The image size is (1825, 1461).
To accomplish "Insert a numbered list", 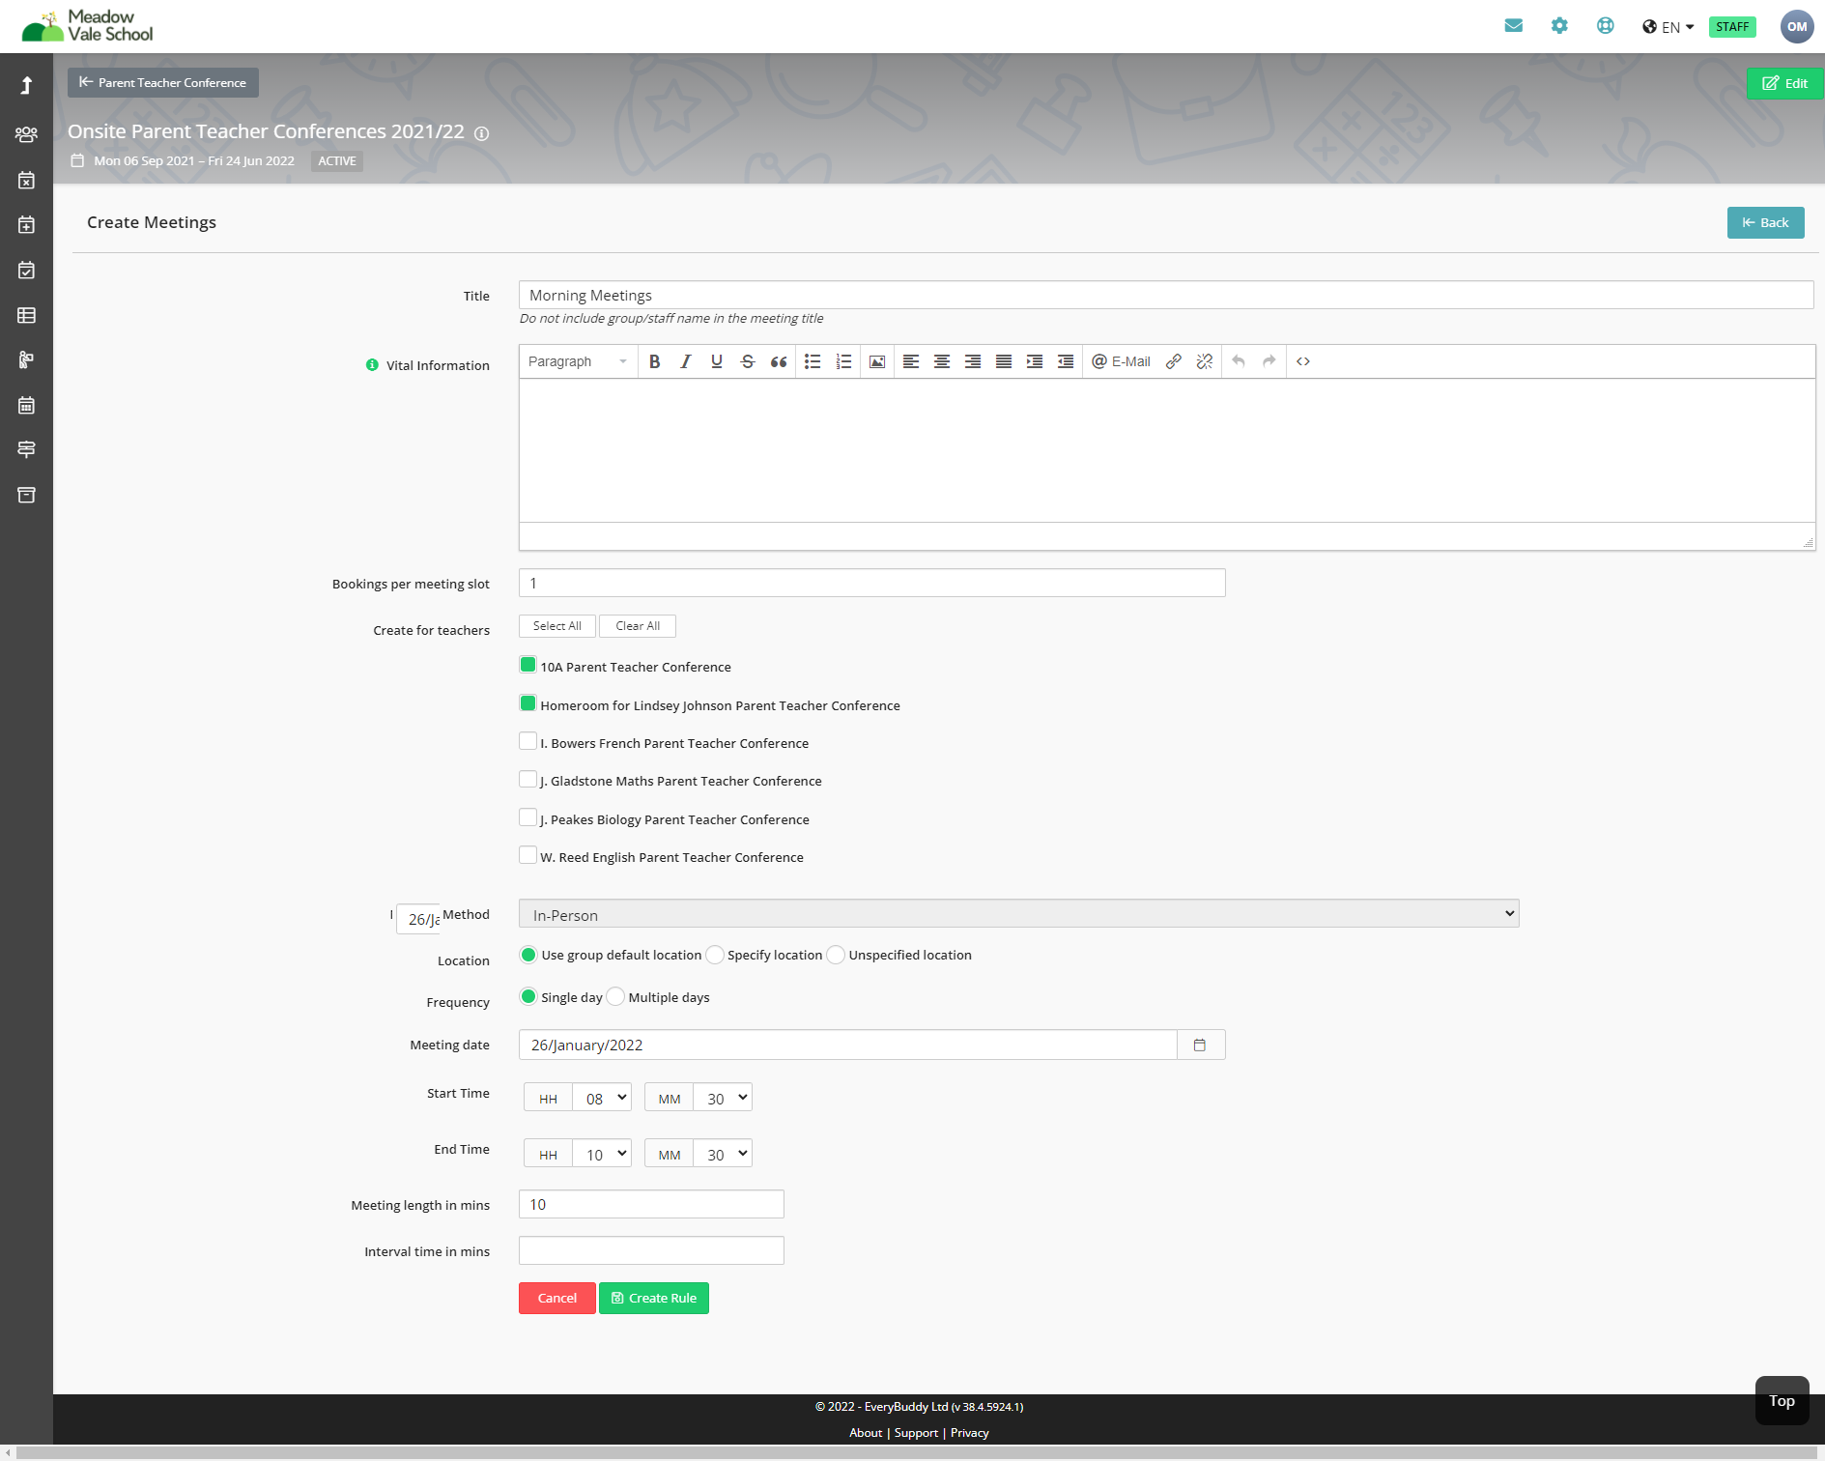I will [x=843, y=361].
